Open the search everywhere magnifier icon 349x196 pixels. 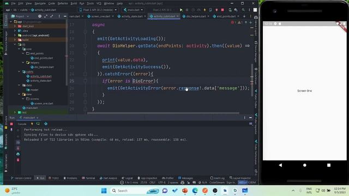click(x=243, y=10)
